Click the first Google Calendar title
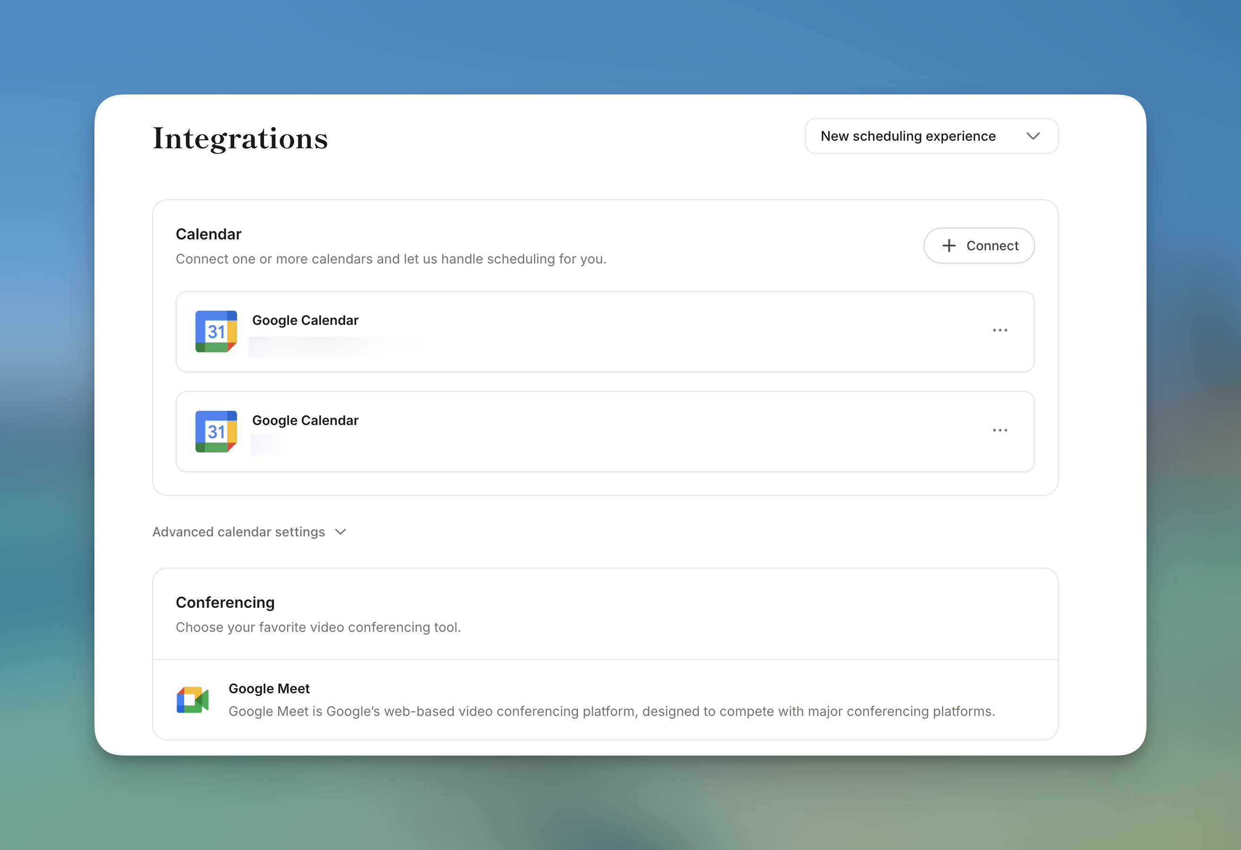This screenshot has width=1241, height=850. (x=305, y=320)
